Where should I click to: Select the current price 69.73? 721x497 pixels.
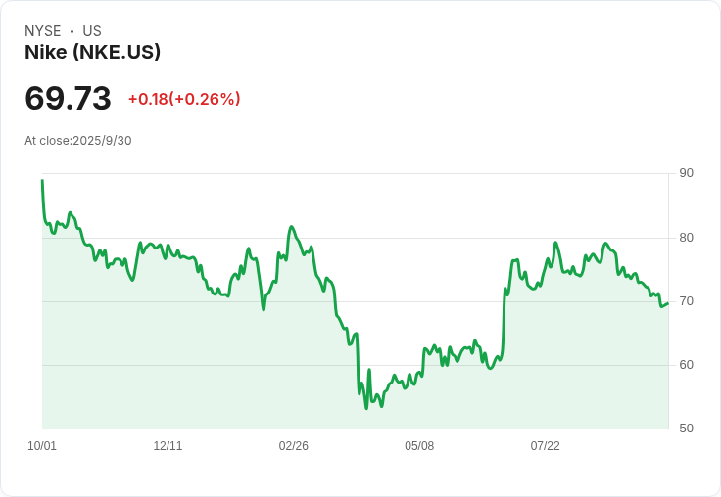tap(68, 99)
